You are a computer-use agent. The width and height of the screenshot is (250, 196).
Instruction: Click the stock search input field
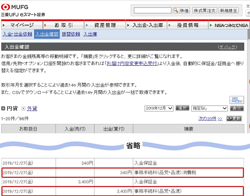click(x=152, y=10)
